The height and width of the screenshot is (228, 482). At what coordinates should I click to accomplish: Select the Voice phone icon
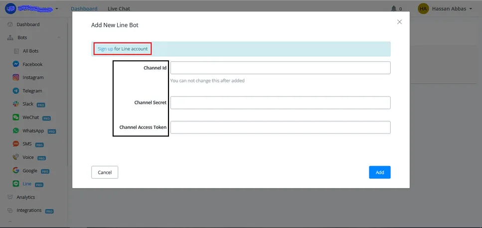pos(15,157)
